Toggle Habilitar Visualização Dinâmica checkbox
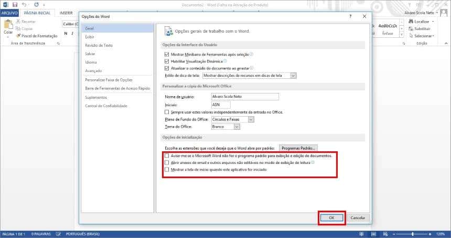Image resolution: width=451 pixels, height=238 pixels. (167, 61)
